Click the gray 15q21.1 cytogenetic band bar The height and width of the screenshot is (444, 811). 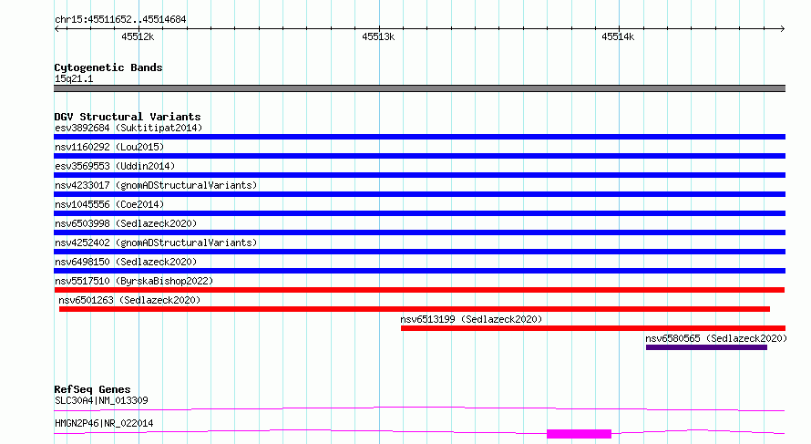pos(419,88)
